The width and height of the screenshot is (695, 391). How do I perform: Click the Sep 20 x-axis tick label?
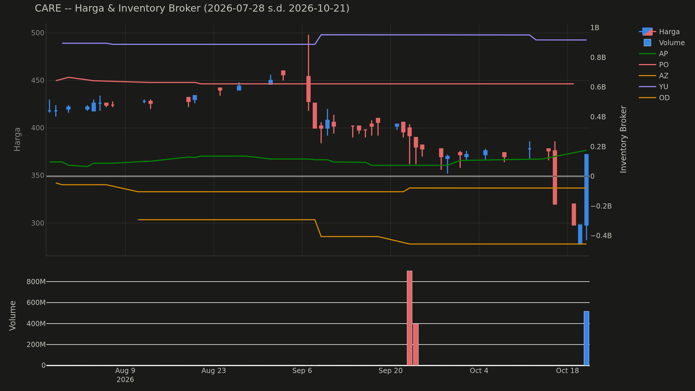[x=391, y=371]
